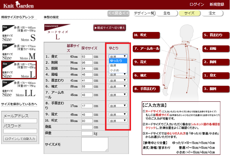Viewport: 230px width, 156px height.
Task: Select ゆったり in the open dropdown list
Action: point(118,61)
